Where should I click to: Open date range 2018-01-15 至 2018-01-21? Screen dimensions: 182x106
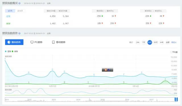coord(34,3)
